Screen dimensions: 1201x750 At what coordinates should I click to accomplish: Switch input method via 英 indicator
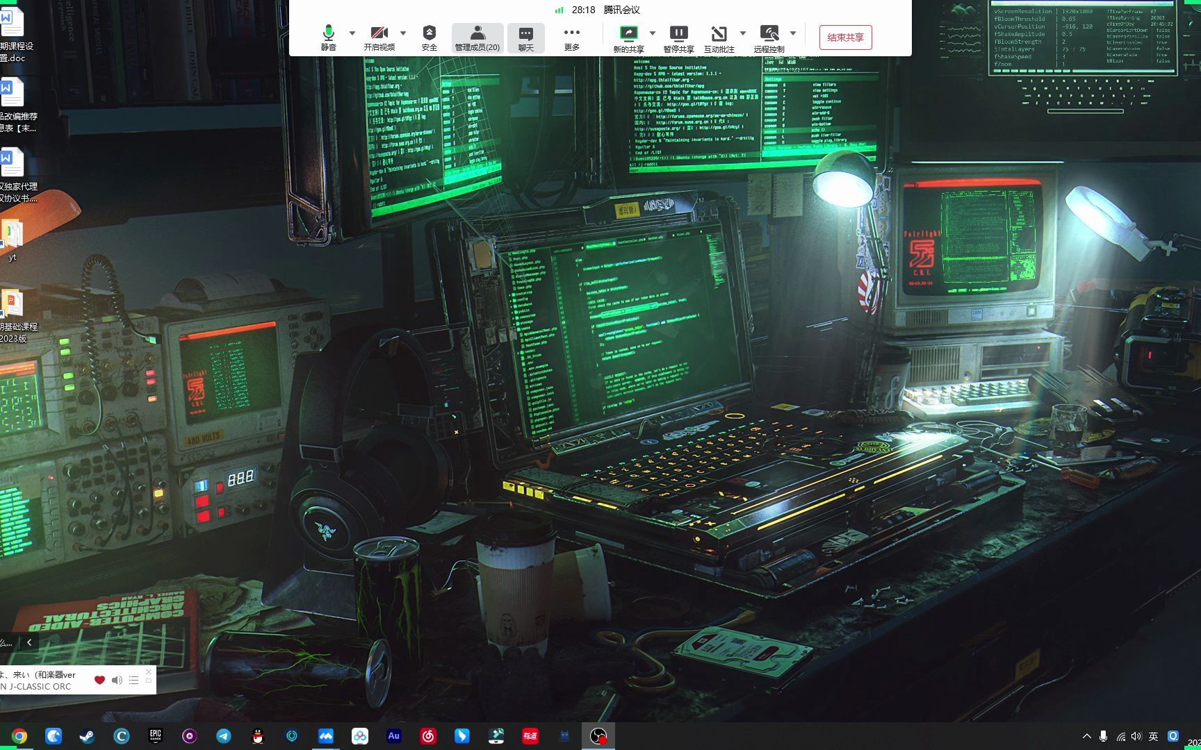pos(1154,736)
